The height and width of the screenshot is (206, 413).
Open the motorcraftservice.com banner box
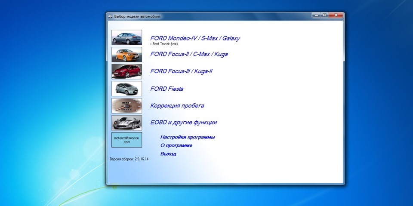126,140
